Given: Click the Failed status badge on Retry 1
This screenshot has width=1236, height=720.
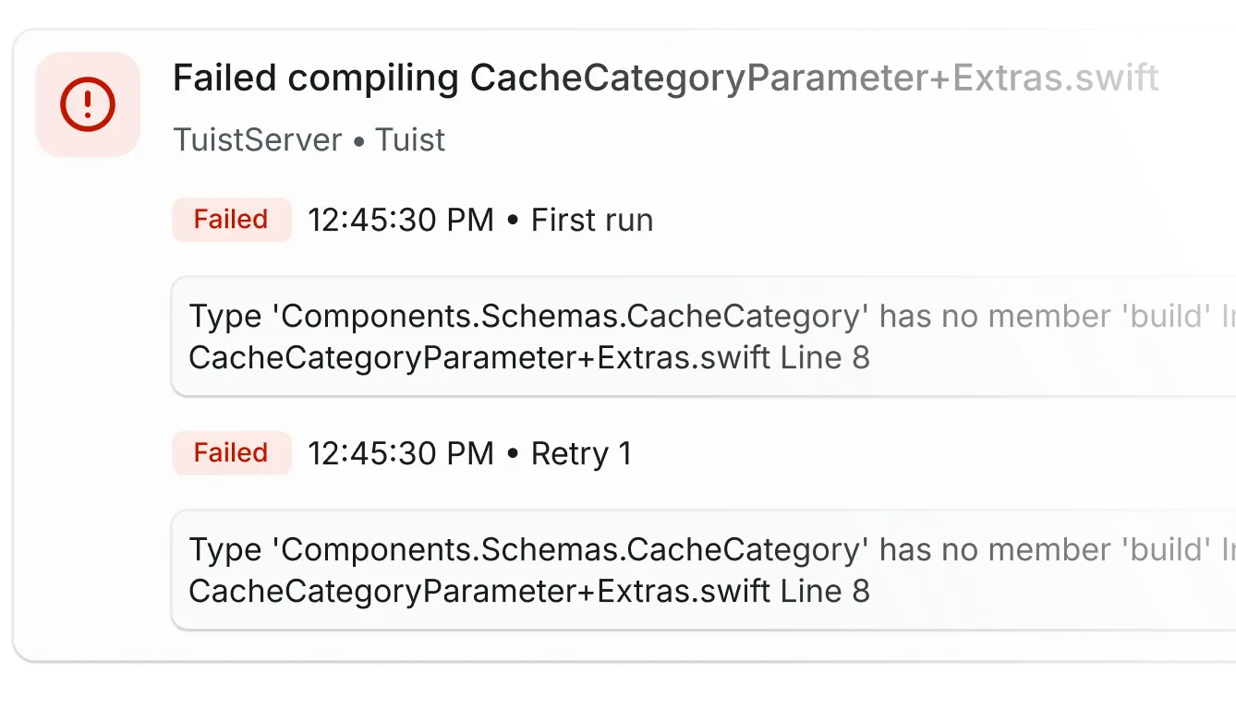Looking at the screenshot, I should pyautogui.click(x=231, y=453).
